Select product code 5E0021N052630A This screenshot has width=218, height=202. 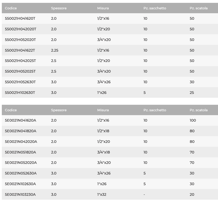[21, 173]
